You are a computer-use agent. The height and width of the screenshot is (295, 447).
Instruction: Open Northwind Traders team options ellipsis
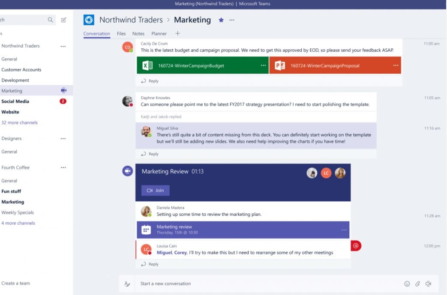click(x=63, y=46)
